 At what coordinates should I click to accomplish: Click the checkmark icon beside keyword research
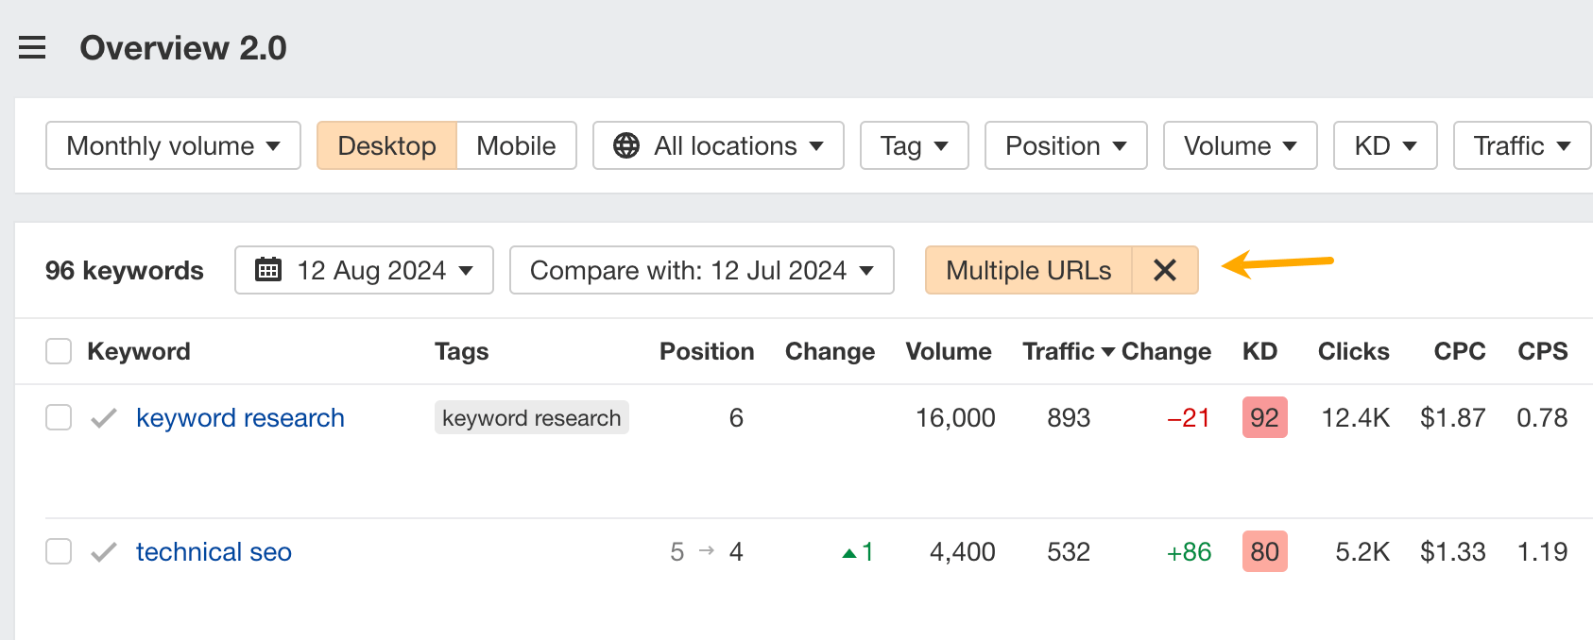103,417
